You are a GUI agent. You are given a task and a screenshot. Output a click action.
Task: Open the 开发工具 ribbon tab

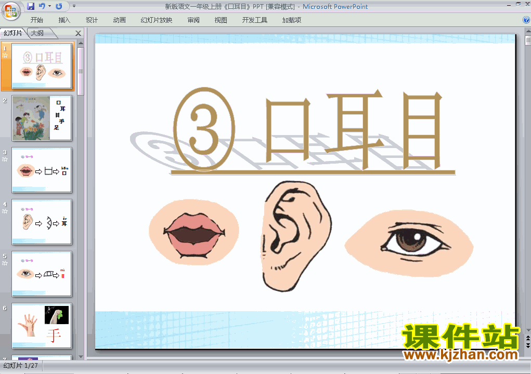[255, 20]
